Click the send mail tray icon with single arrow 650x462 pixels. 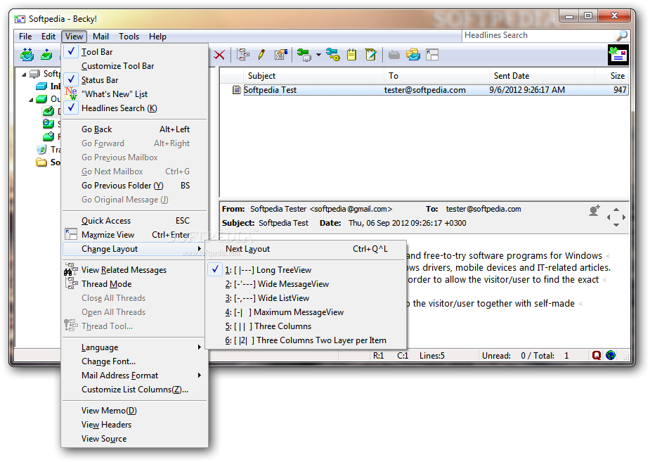tap(46, 54)
